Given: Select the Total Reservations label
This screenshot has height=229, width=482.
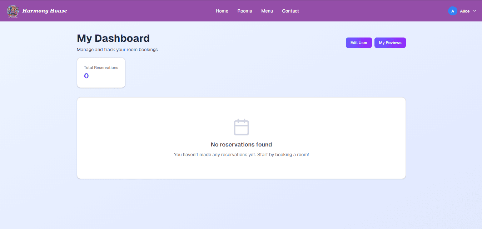Looking at the screenshot, I should [101, 68].
